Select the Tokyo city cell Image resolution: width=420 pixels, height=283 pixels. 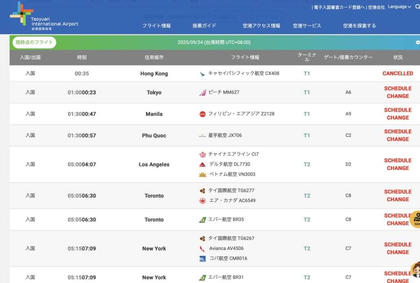point(154,92)
